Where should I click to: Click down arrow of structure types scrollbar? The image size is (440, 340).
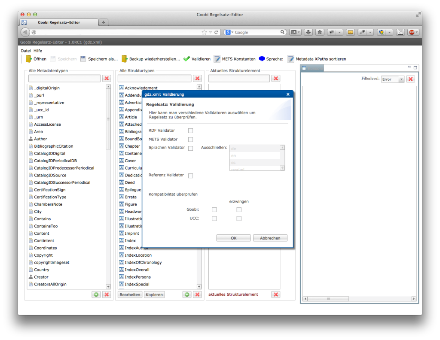point(199,286)
